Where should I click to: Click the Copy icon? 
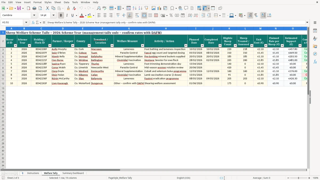click(x=53, y=8)
